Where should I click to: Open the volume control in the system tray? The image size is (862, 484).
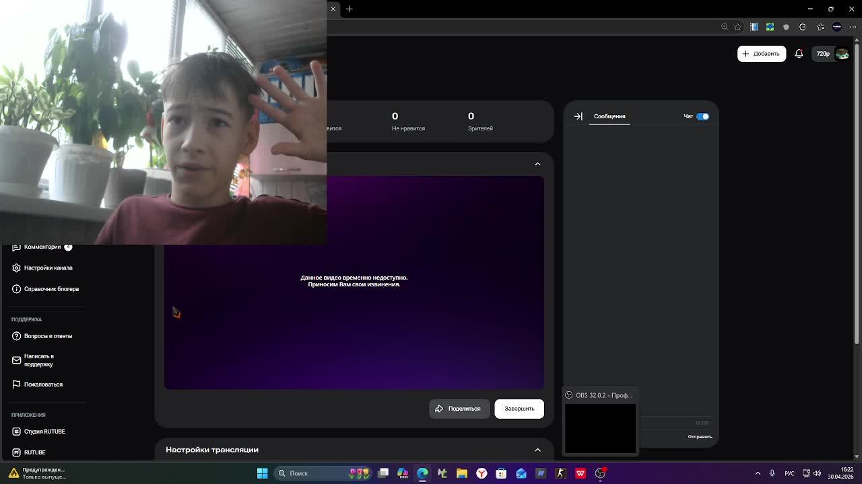pos(817,473)
